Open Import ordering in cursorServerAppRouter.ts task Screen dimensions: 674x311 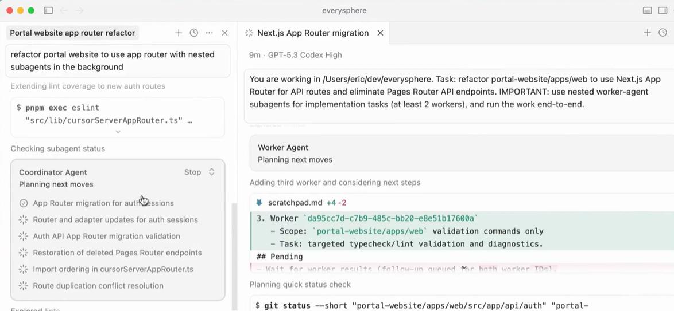(x=113, y=269)
